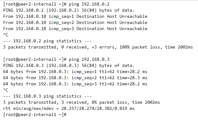The width and height of the screenshot is (198, 120).
Task: Click the empty prompt at the bottom
Action: [x=35, y=114]
